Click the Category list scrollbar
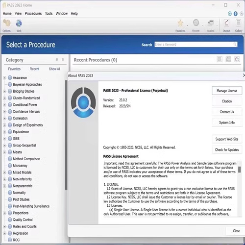245x245 pixels. click(66, 135)
